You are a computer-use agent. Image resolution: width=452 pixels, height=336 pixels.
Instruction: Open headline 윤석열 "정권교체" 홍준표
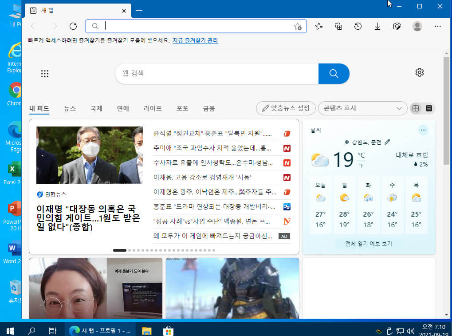212,134
